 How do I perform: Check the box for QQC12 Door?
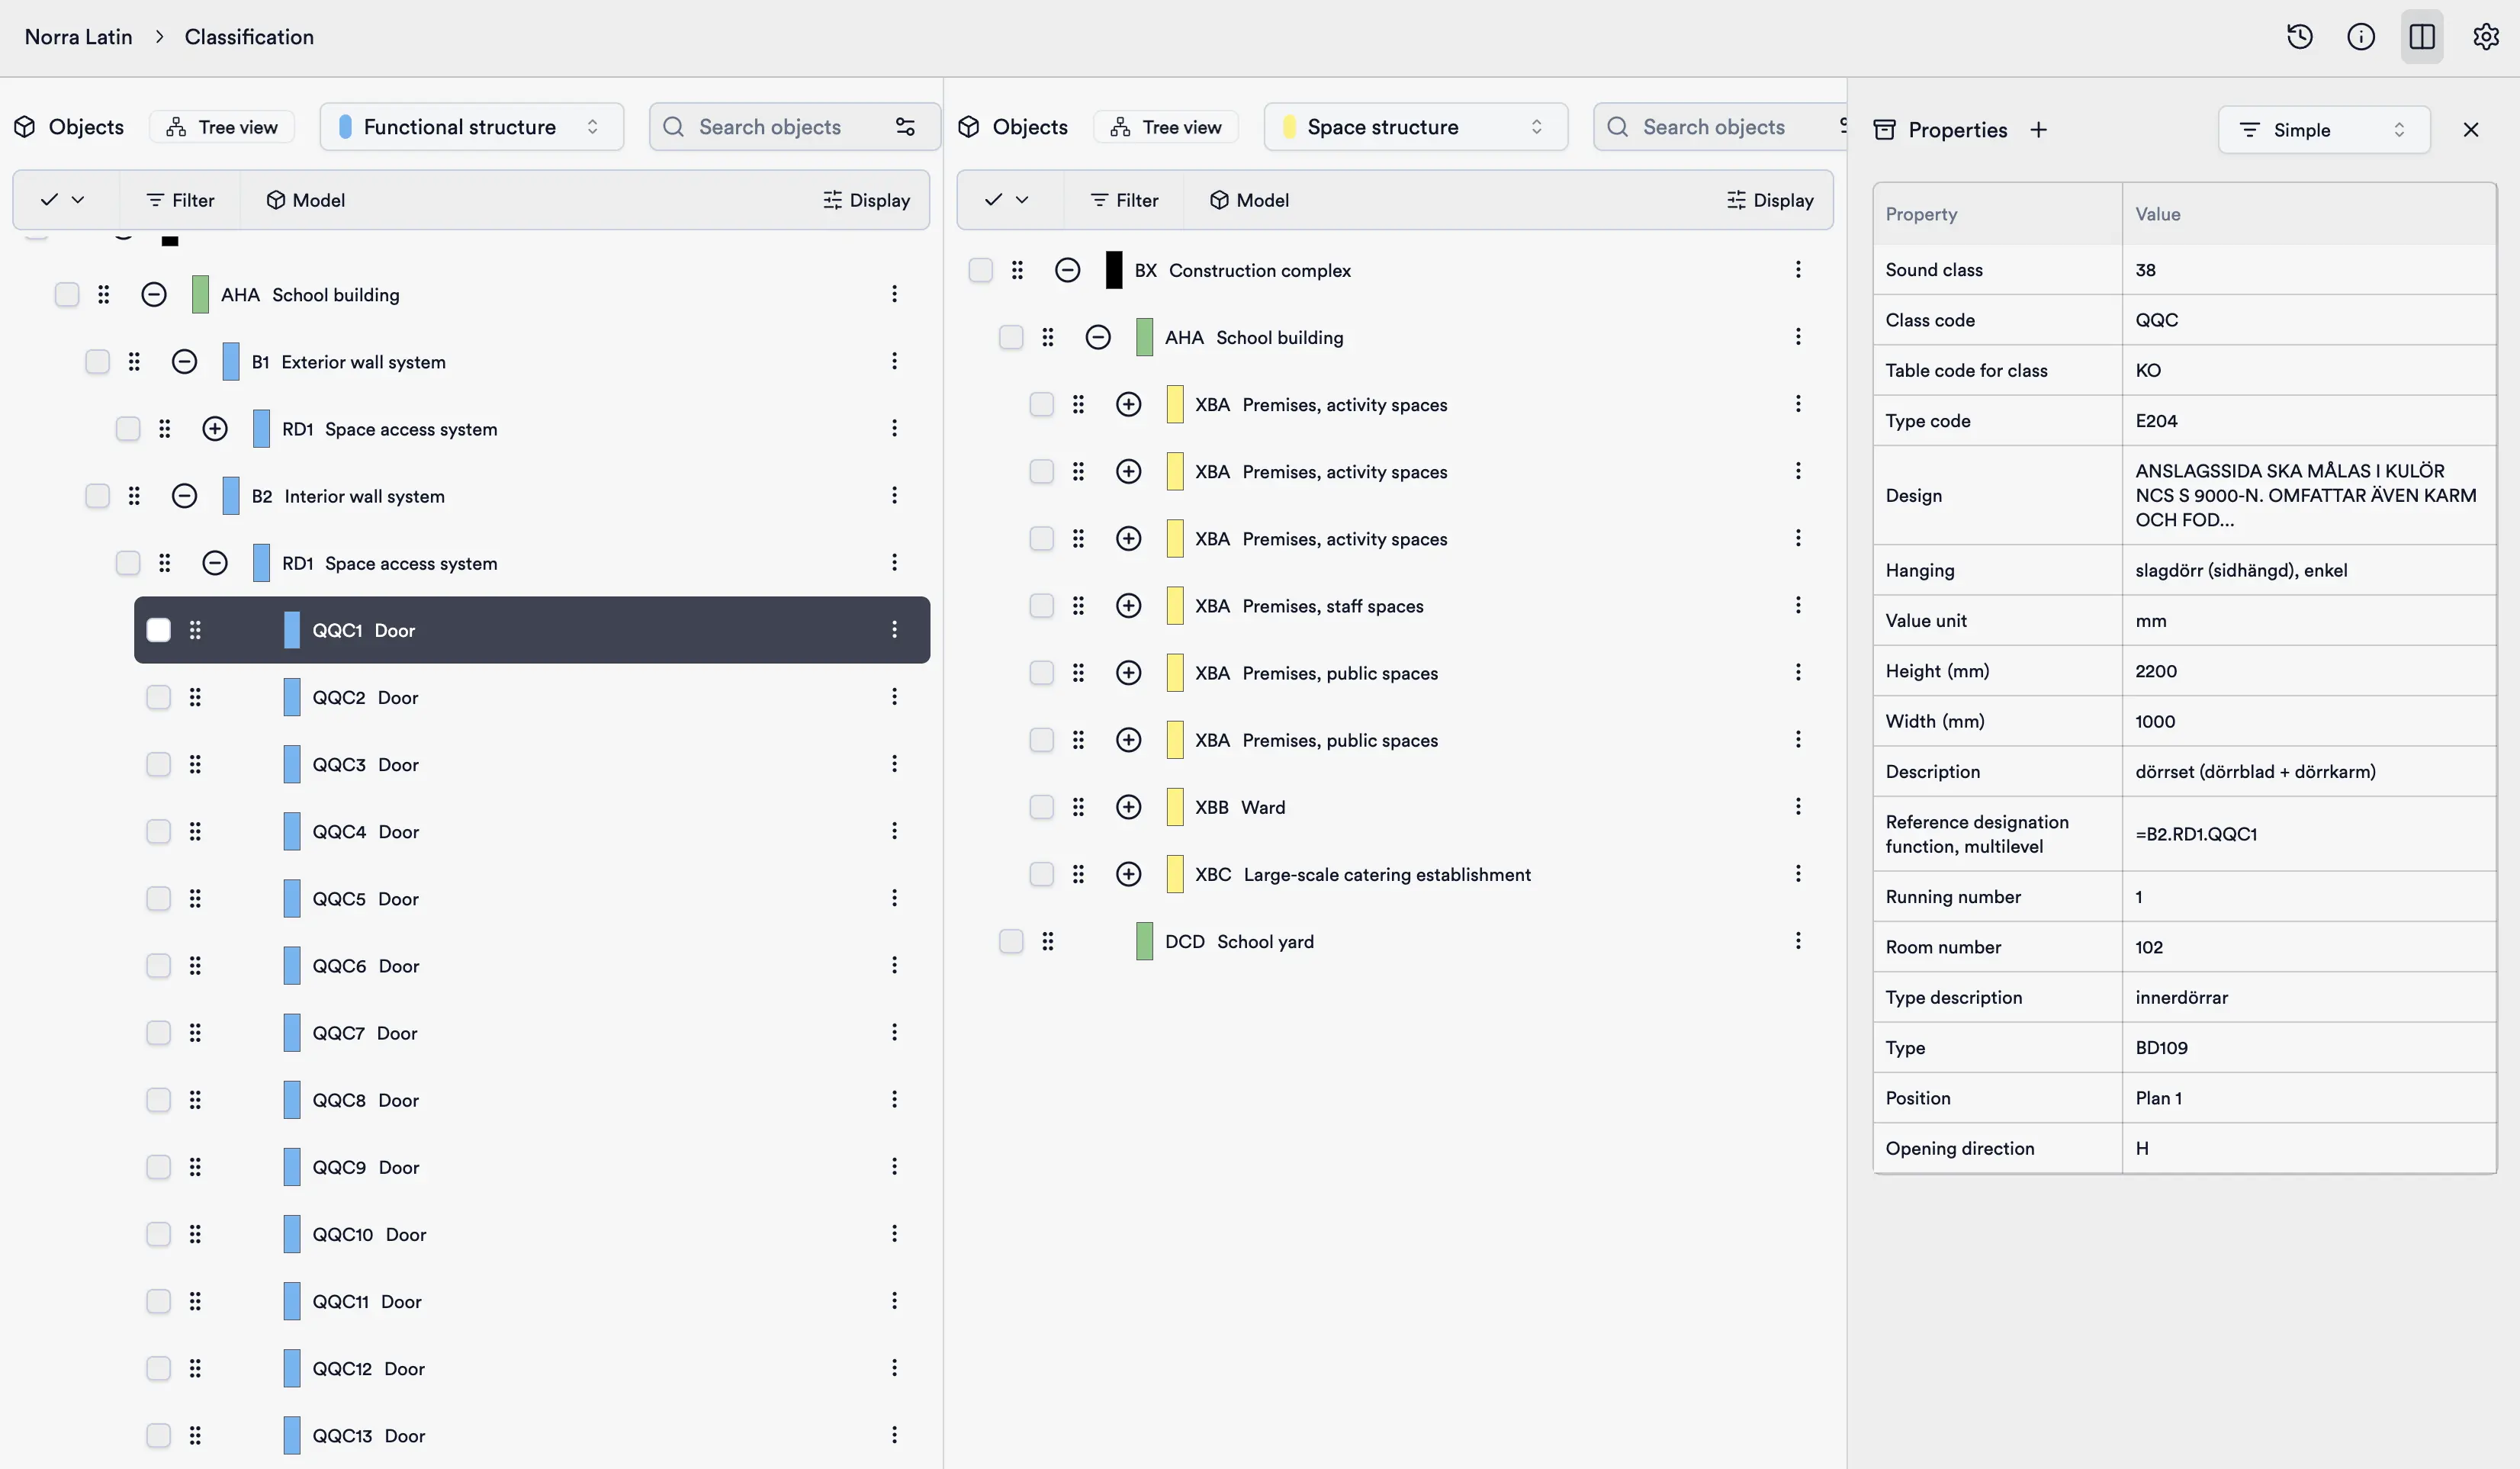pyautogui.click(x=158, y=1368)
